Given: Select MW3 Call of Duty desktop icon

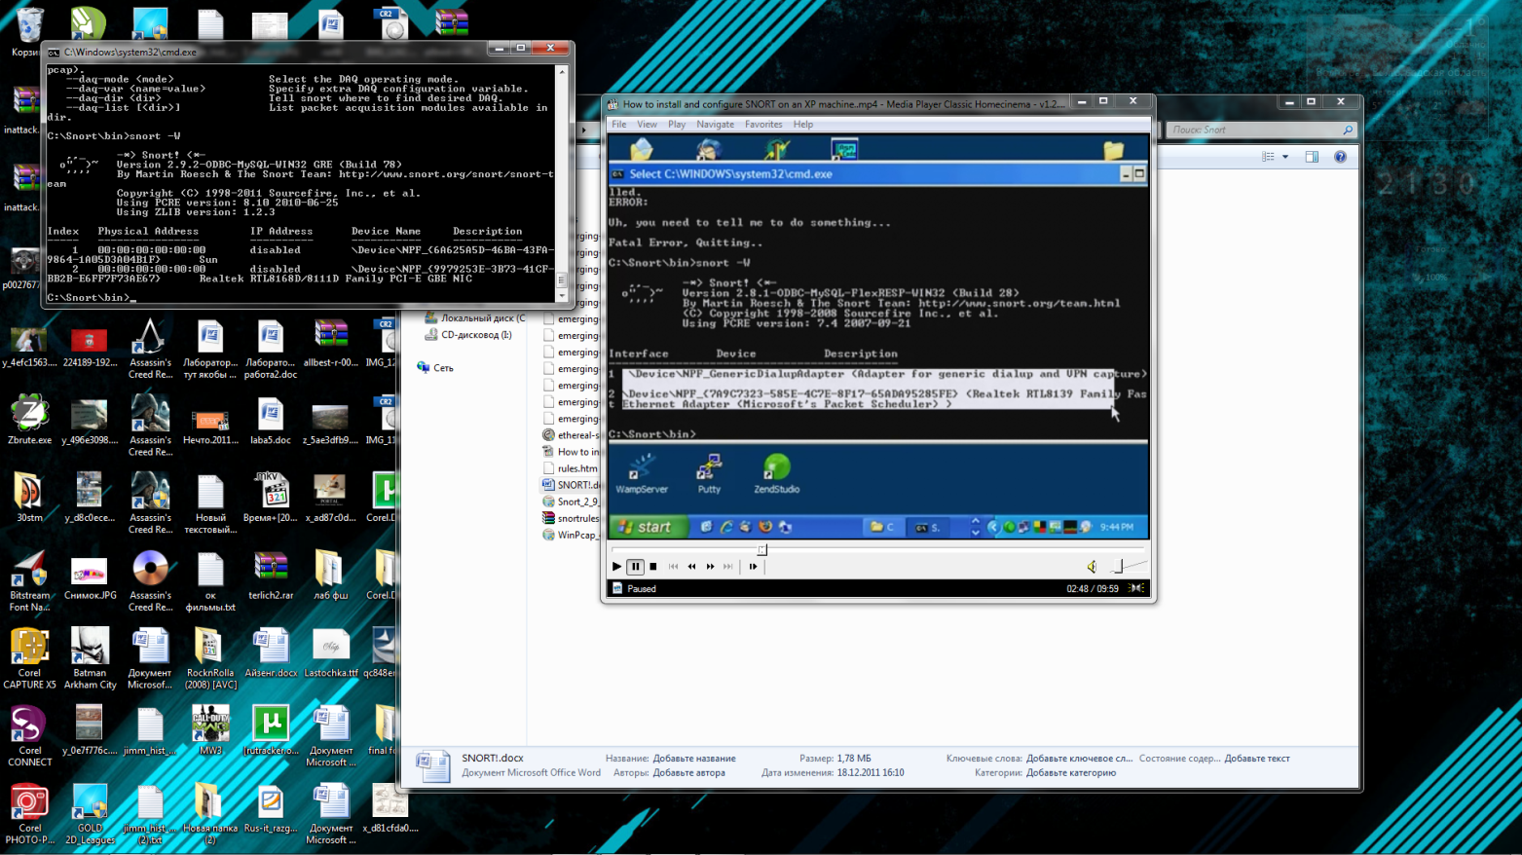Looking at the screenshot, I should coord(210,730).
